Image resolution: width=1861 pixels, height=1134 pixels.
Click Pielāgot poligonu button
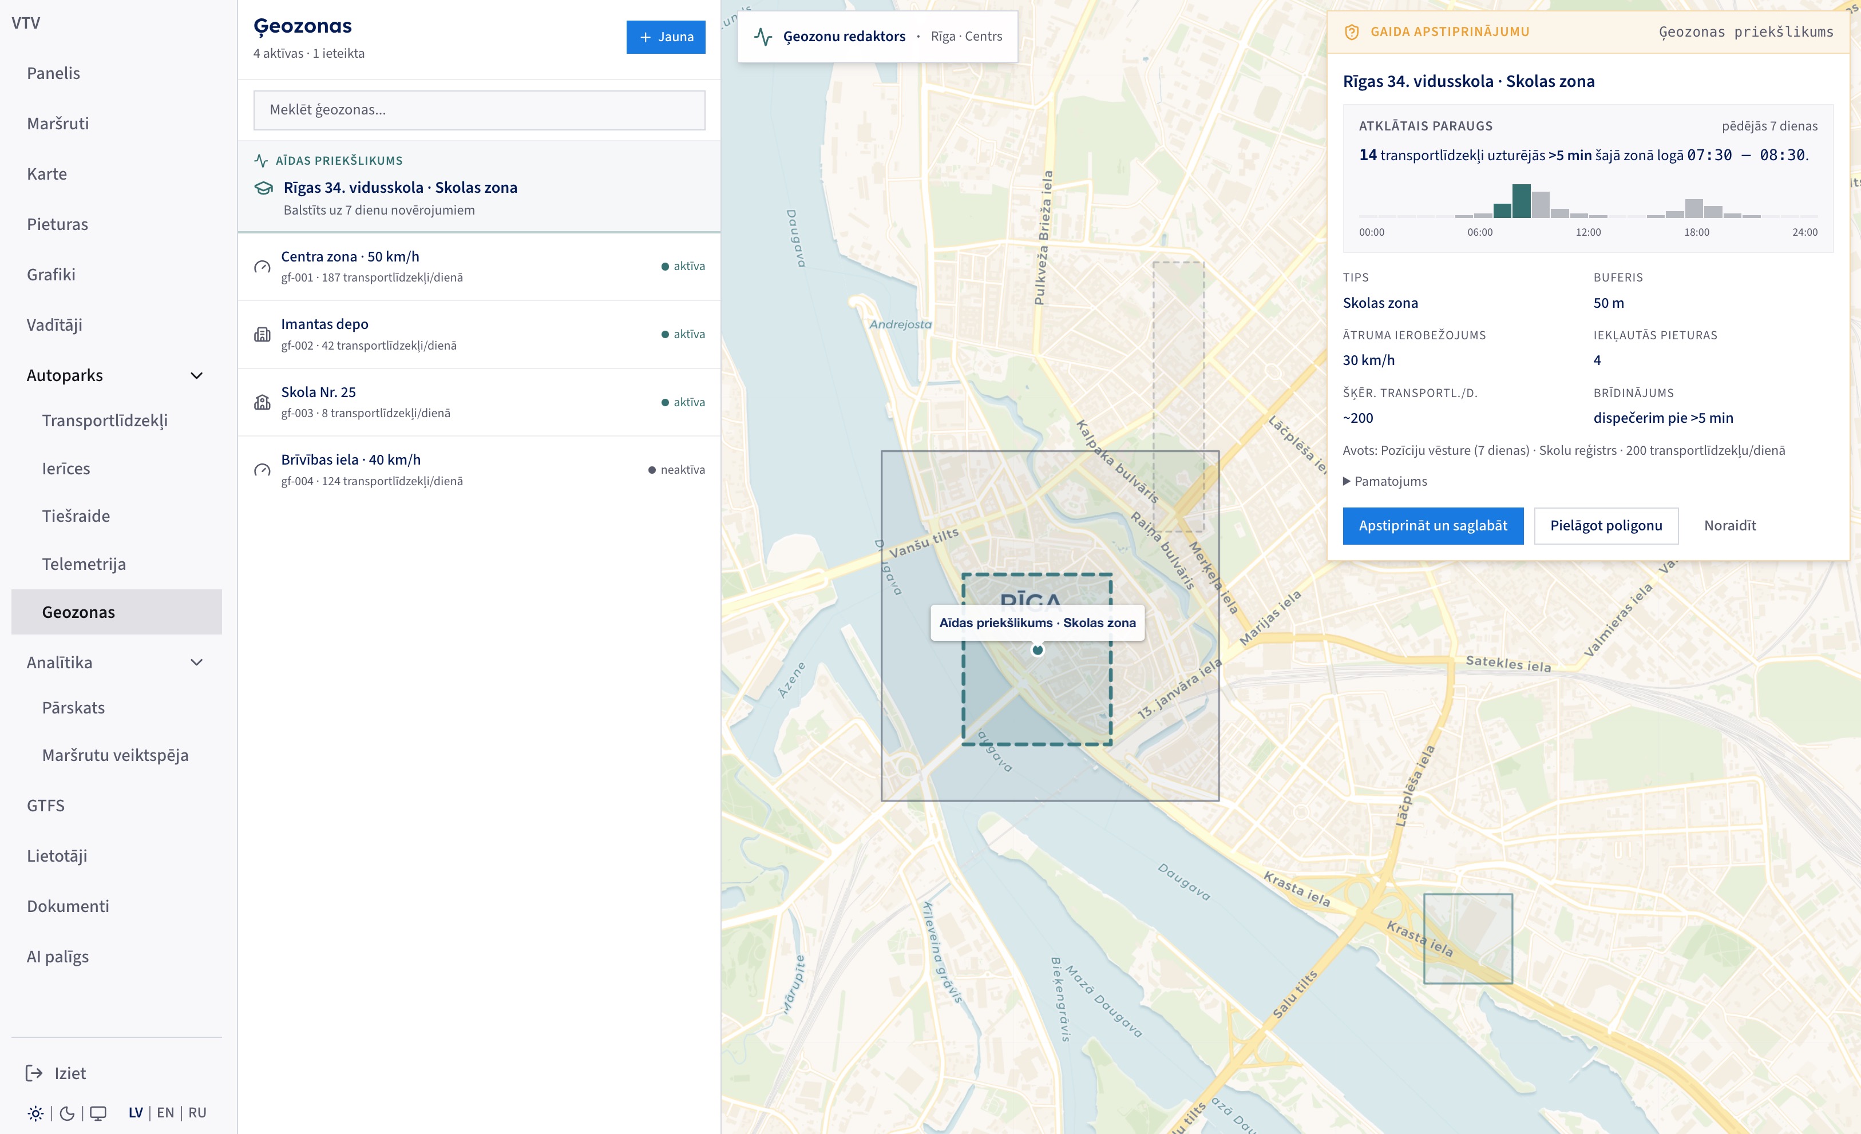[1606, 525]
